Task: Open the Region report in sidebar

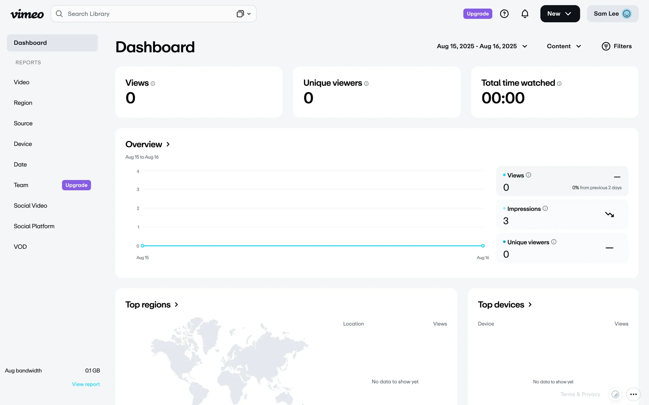Action: point(23,103)
